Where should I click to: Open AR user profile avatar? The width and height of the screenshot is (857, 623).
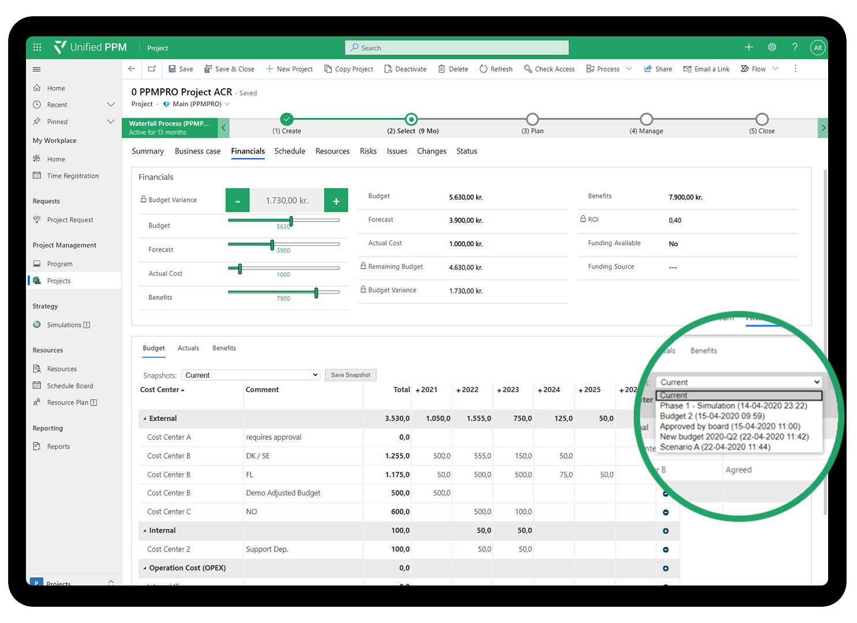(x=817, y=48)
